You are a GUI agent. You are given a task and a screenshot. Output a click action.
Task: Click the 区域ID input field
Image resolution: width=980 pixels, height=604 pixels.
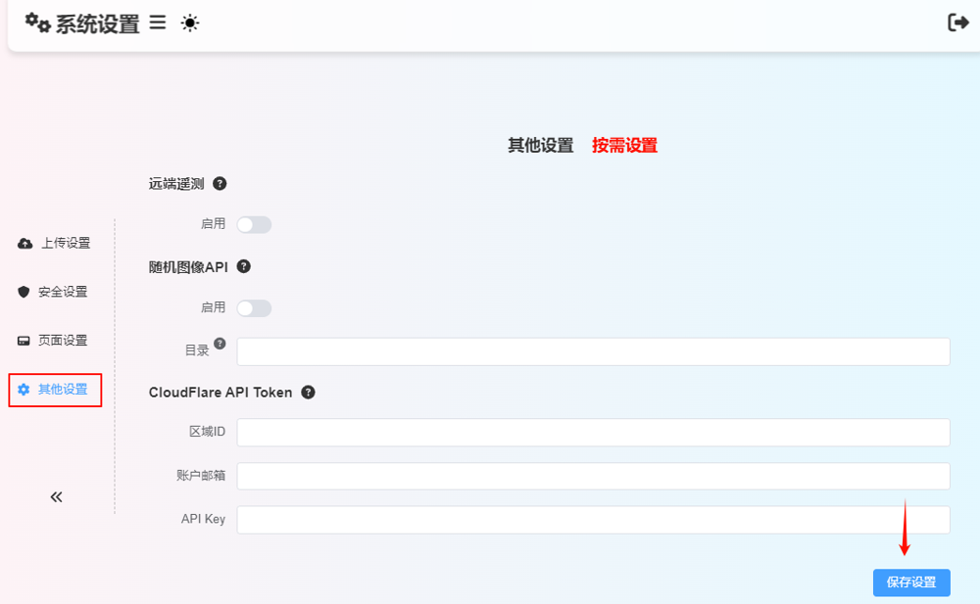tap(593, 433)
